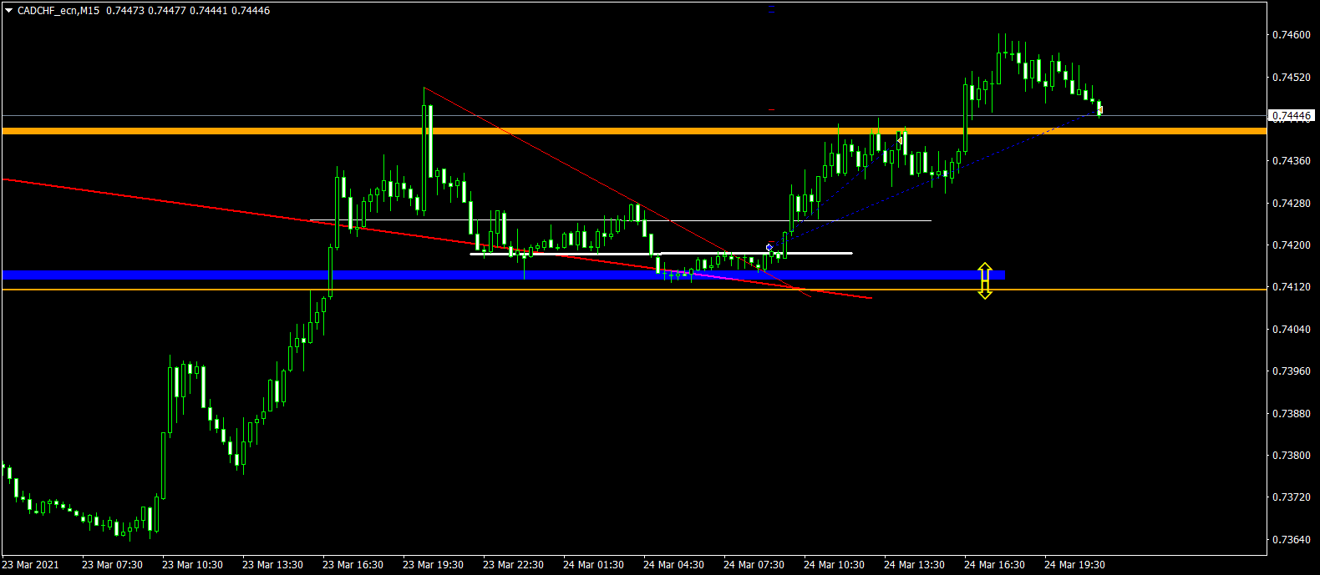This screenshot has height=575, width=1320.
Task: Click the 0.73800 price axis label
Action: pyautogui.click(x=1292, y=456)
